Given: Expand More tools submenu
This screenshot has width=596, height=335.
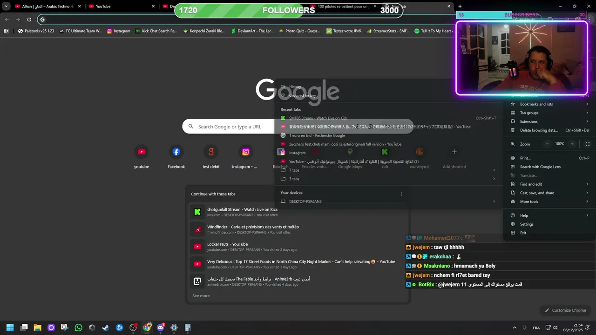Looking at the screenshot, I should tap(549, 201).
